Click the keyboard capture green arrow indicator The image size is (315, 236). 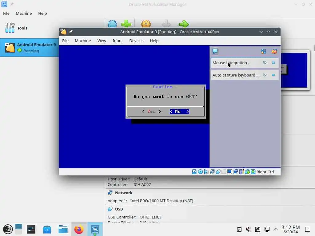(253, 172)
